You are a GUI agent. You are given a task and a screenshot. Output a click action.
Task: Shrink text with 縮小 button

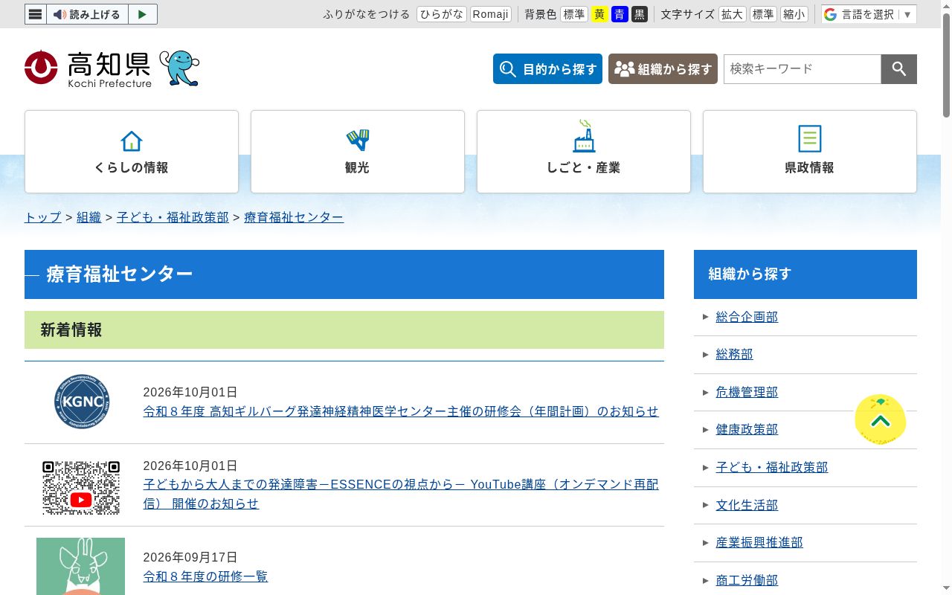(x=794, y=14)
